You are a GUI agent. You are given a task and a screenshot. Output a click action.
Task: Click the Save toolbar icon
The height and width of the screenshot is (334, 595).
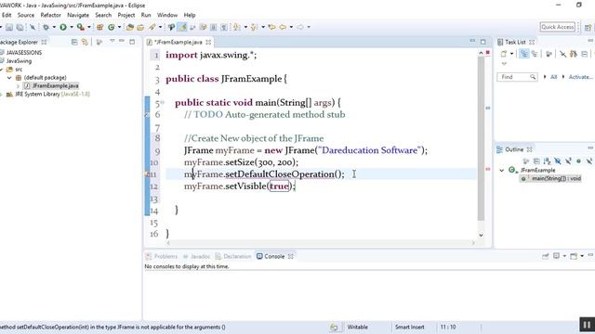[x=8, y=27]
